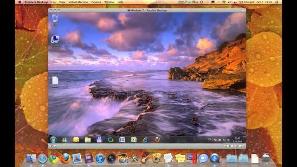Screen dimensions: 297x167
Task: Open Windows Live Messenger in taskbar
Action: (65, 140)
